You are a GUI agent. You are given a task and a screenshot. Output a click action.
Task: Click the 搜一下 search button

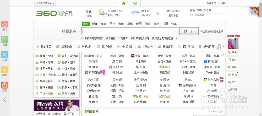189,31
